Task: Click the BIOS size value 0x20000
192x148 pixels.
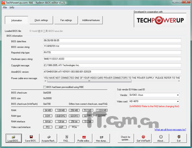Action: click(48, 98)
